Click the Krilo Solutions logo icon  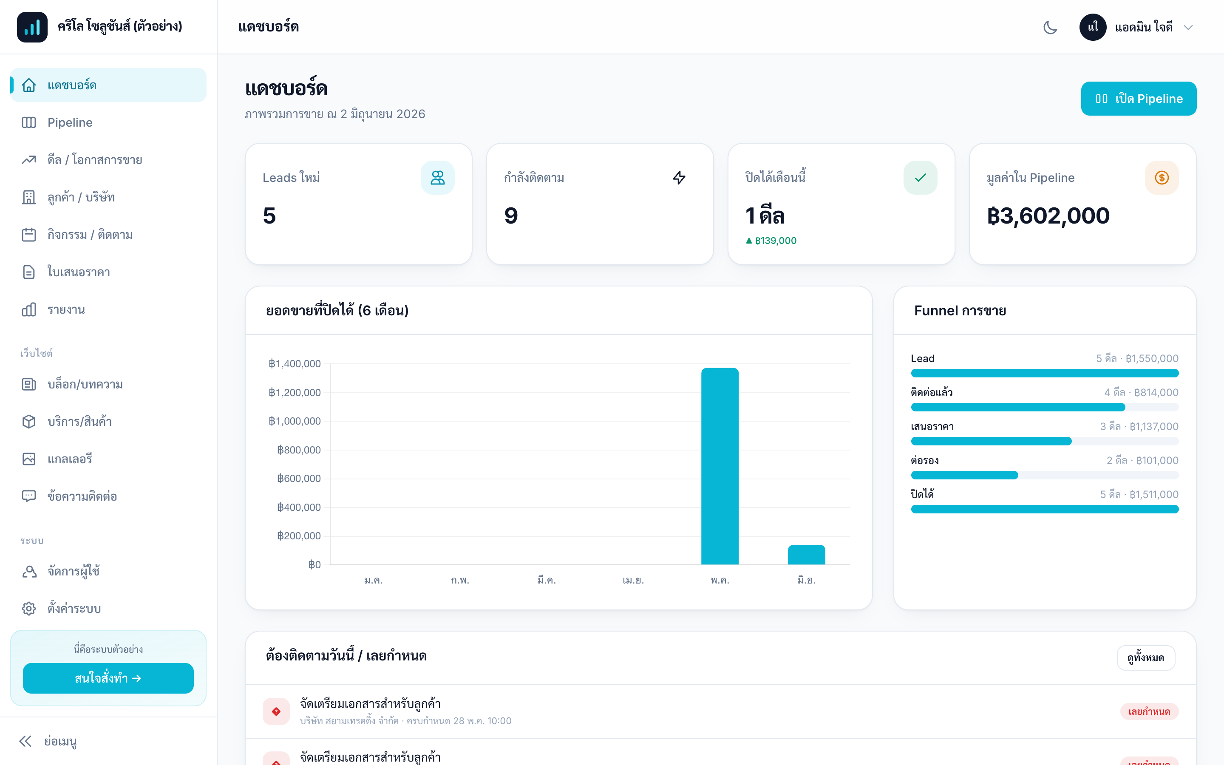point(32,27)
